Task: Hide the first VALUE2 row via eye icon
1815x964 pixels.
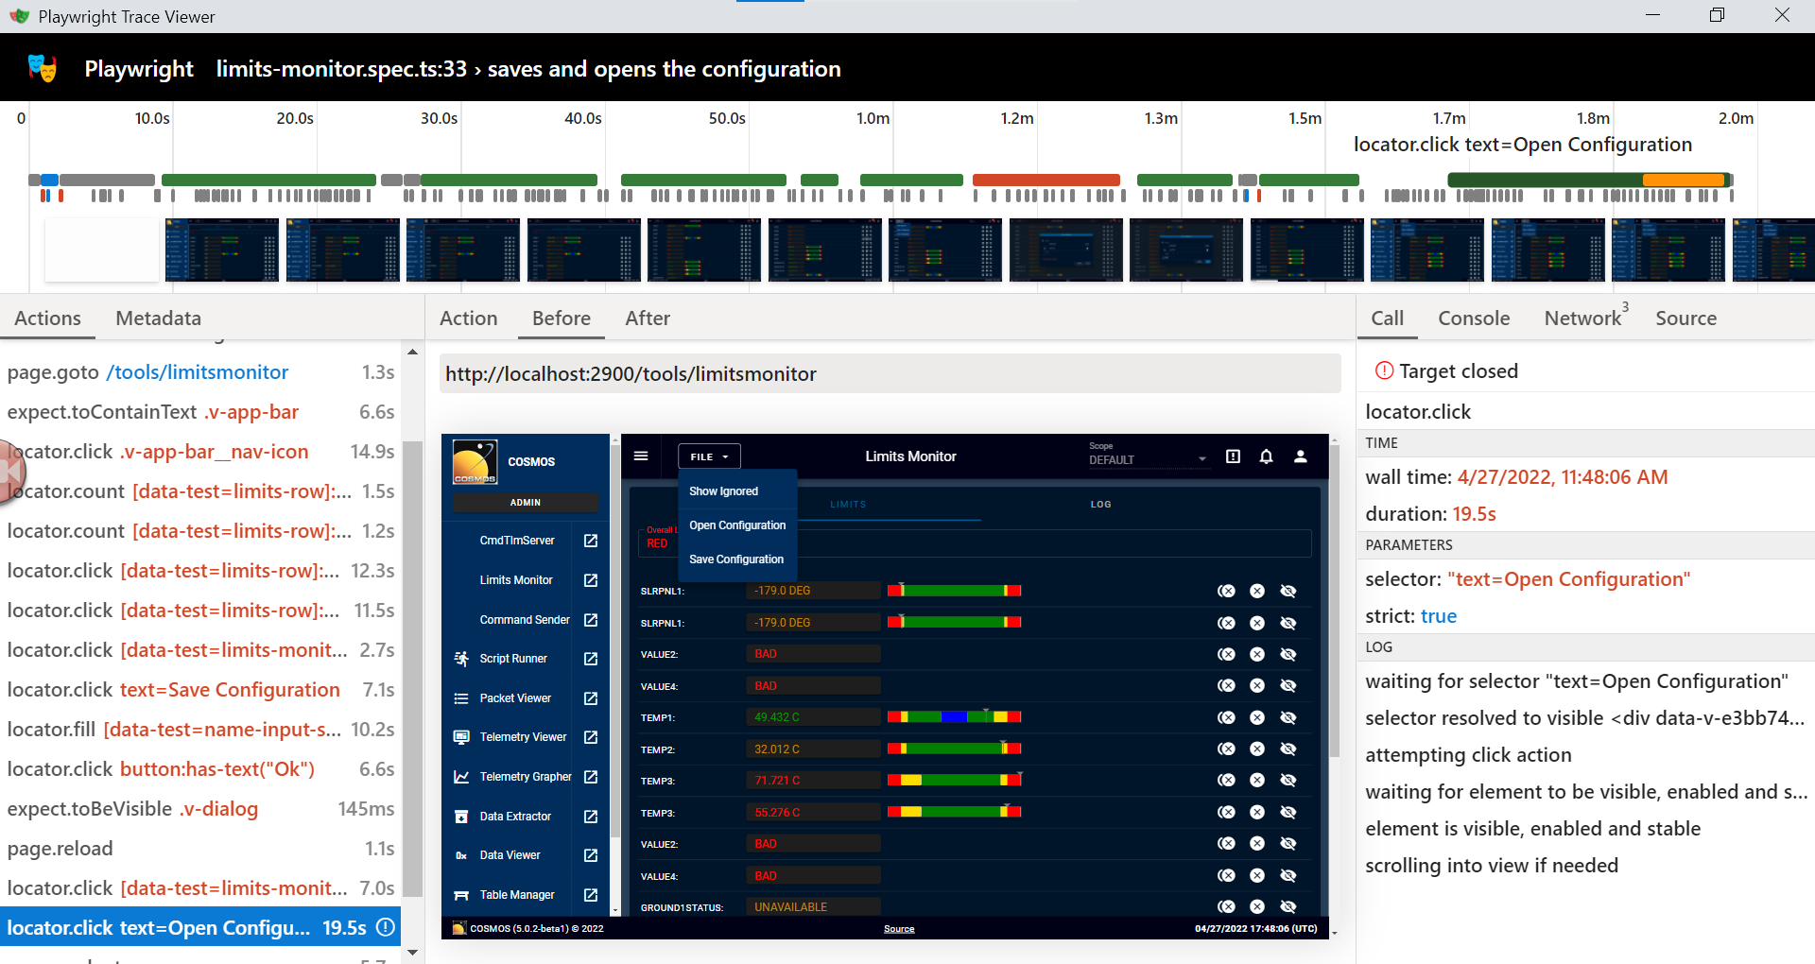Action: [1288, 654]
